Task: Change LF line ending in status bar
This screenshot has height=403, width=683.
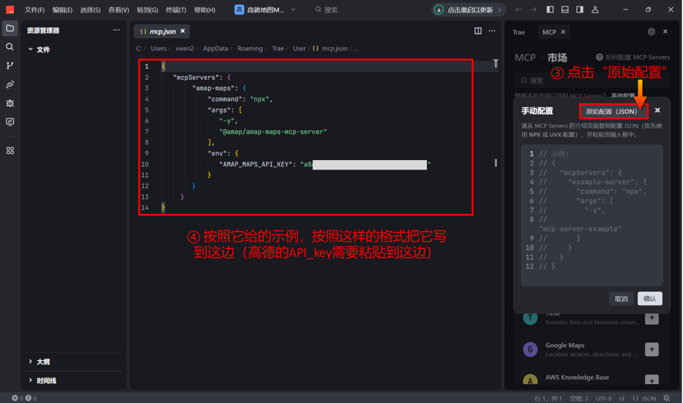Action: (x=622, y=398)
